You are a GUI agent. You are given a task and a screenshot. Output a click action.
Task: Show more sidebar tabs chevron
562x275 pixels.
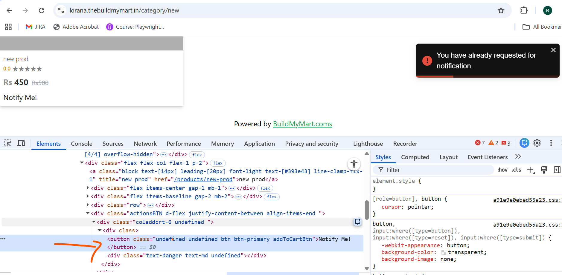[518, 156]
